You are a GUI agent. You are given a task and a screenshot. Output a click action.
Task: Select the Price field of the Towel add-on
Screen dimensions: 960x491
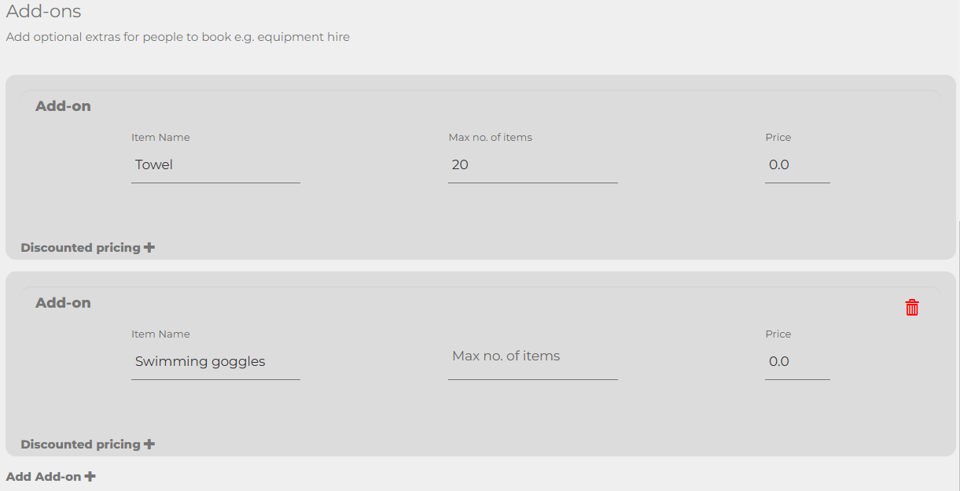797,165
